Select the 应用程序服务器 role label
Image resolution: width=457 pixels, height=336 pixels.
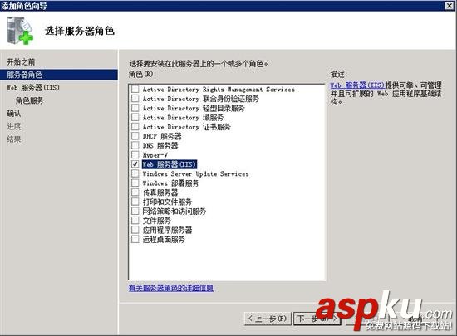(x=167, y=230)
